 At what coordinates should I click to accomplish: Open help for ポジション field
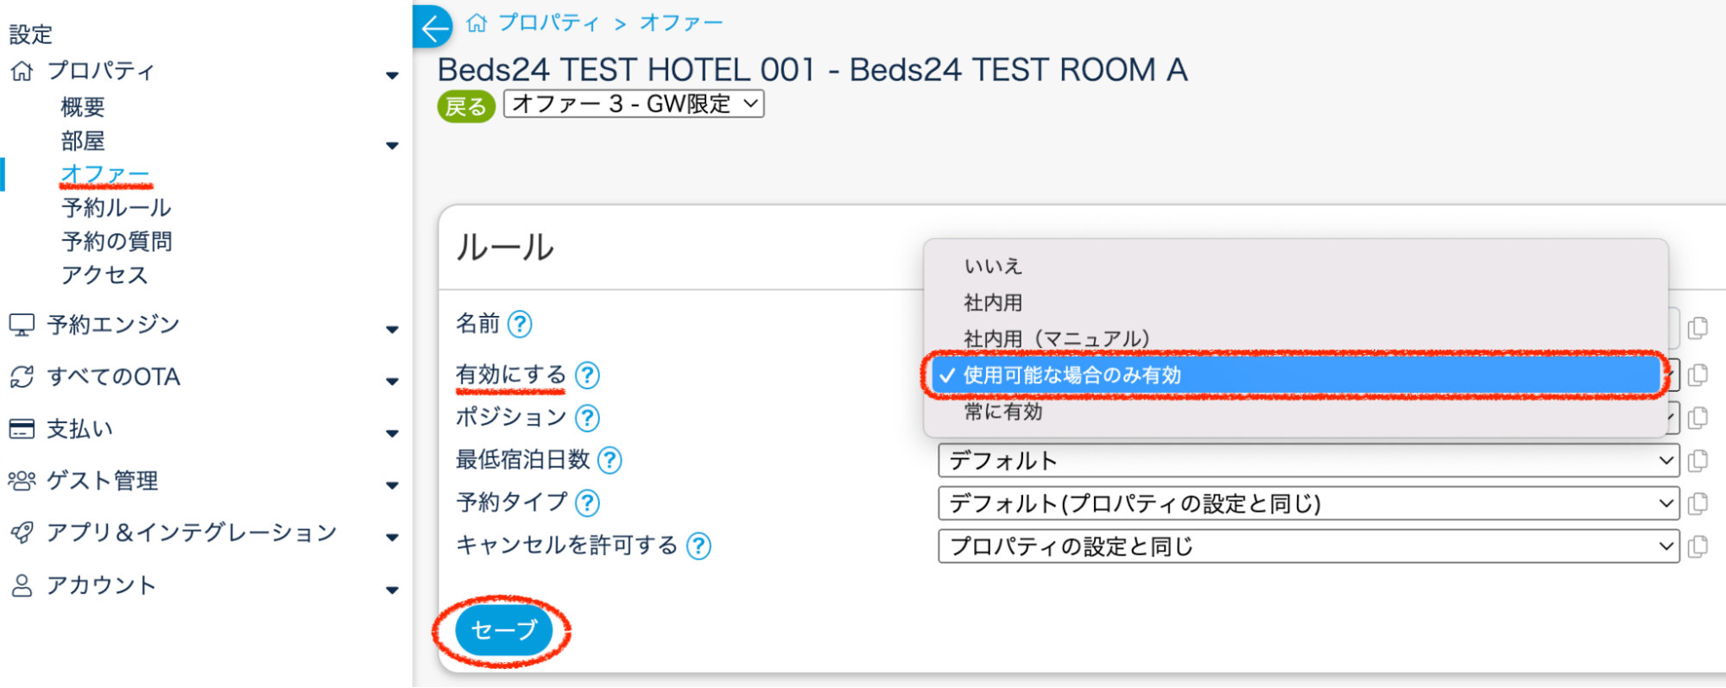[588, 418]
